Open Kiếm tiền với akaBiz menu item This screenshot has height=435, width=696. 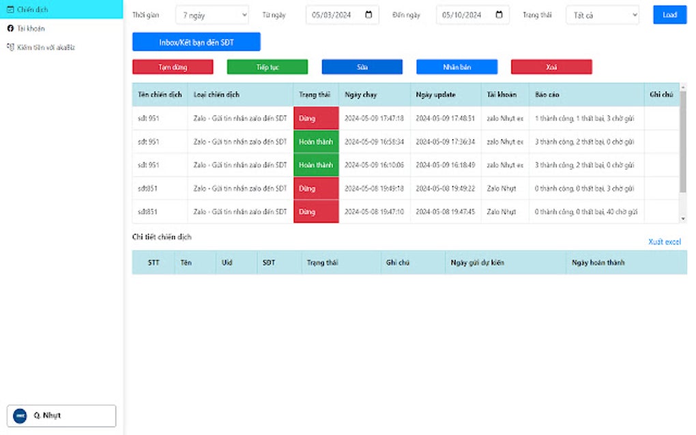point(61,48)
